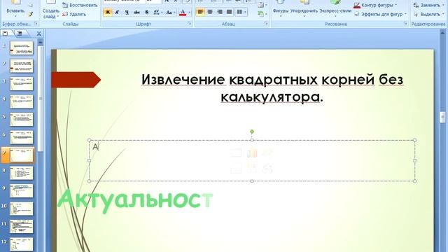448x252 pixels.
Task: Toggle strikethrough abc formatting
Action: 137,13
